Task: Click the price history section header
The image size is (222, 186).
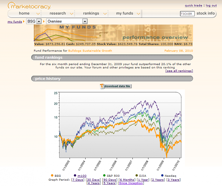Action: click(112, 79)
